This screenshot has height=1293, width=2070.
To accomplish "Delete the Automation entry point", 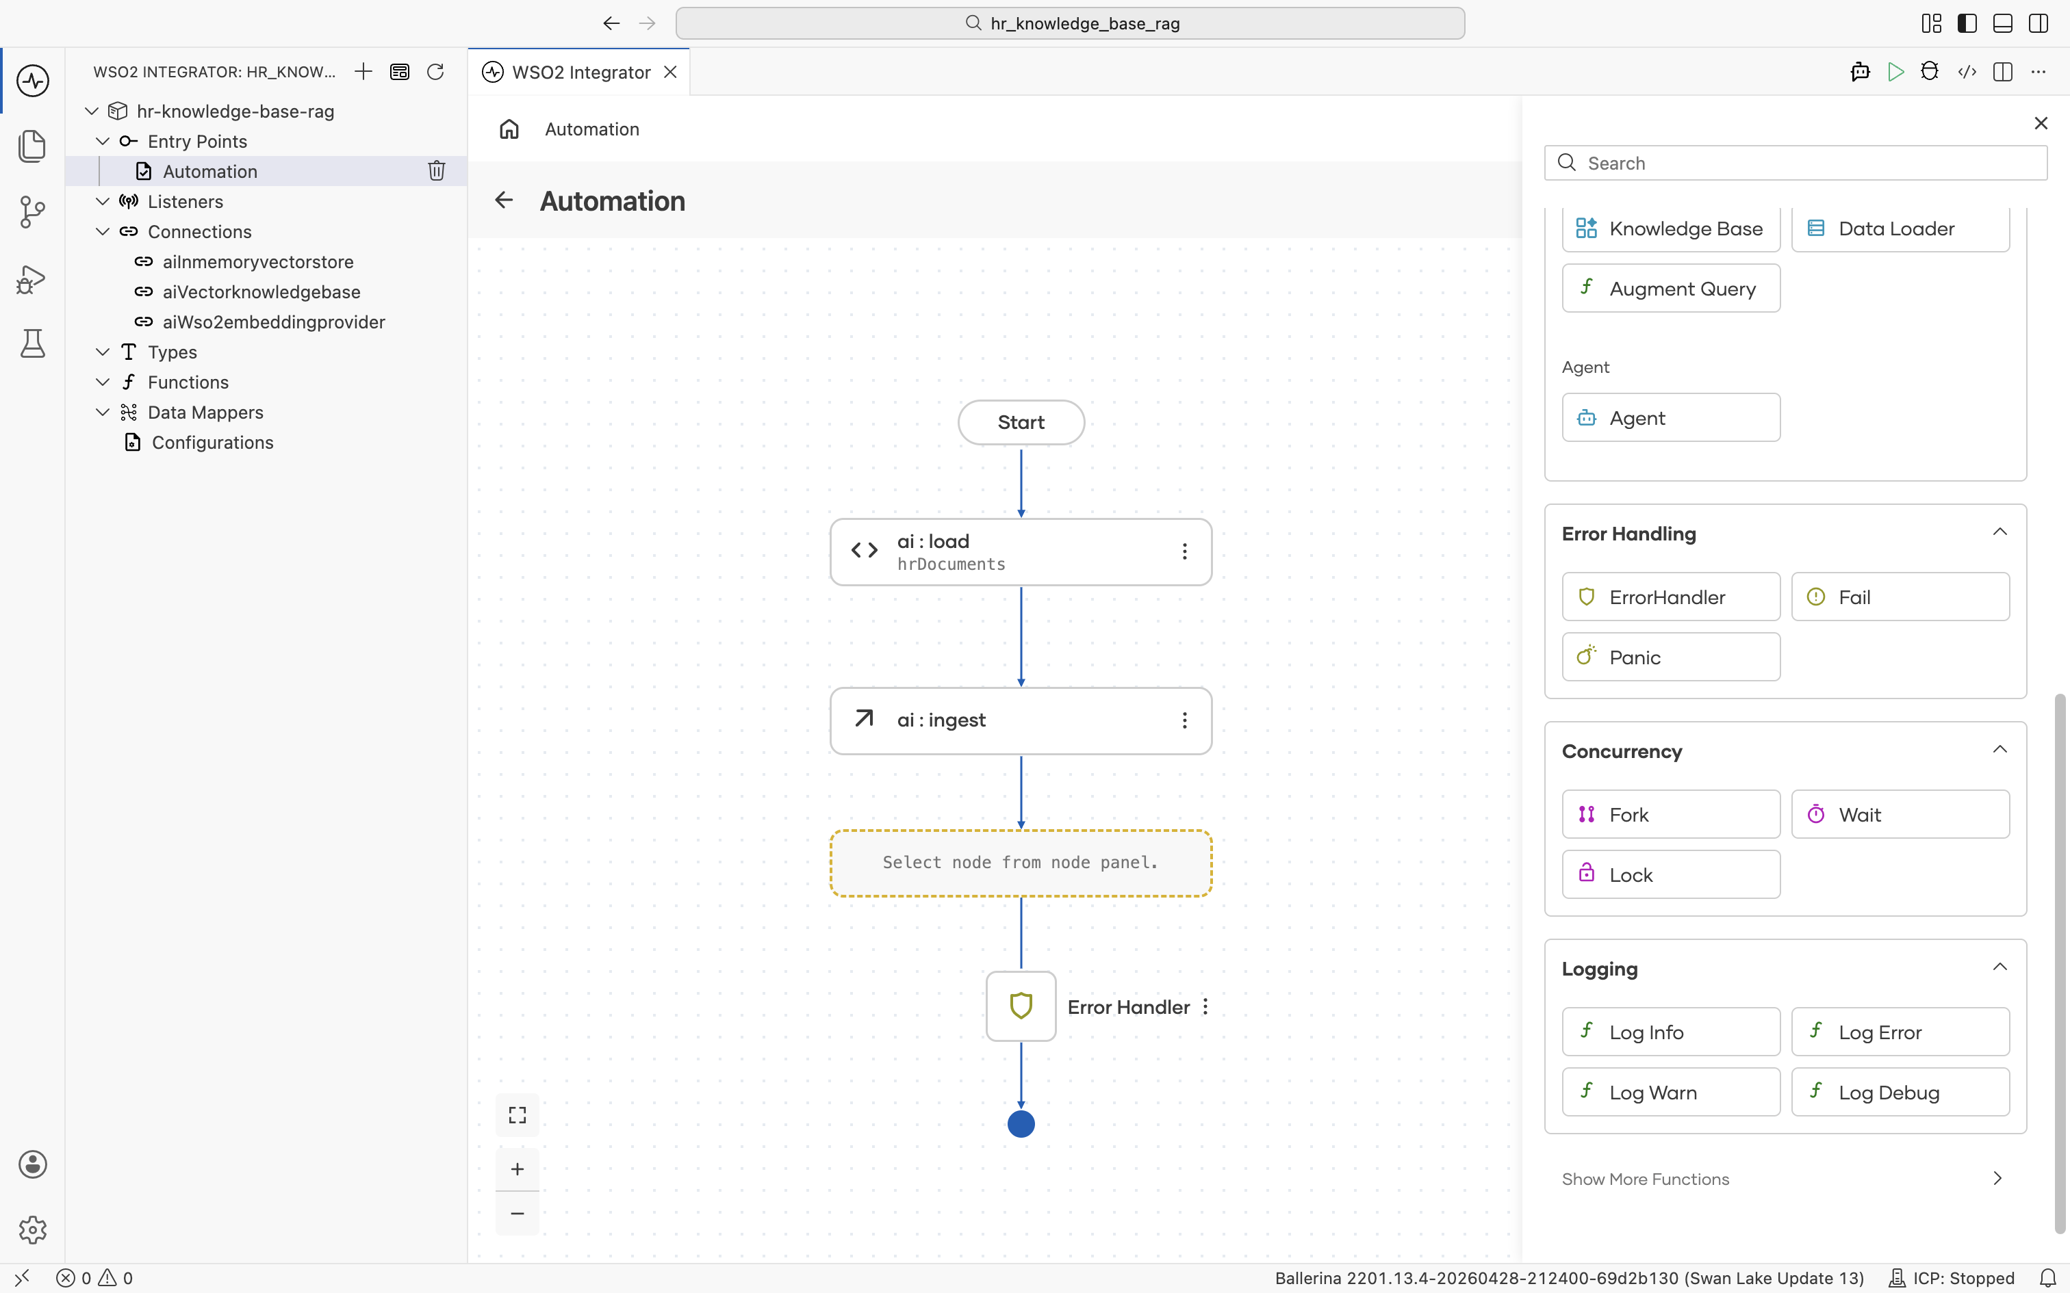I will [x=436, y=171].
